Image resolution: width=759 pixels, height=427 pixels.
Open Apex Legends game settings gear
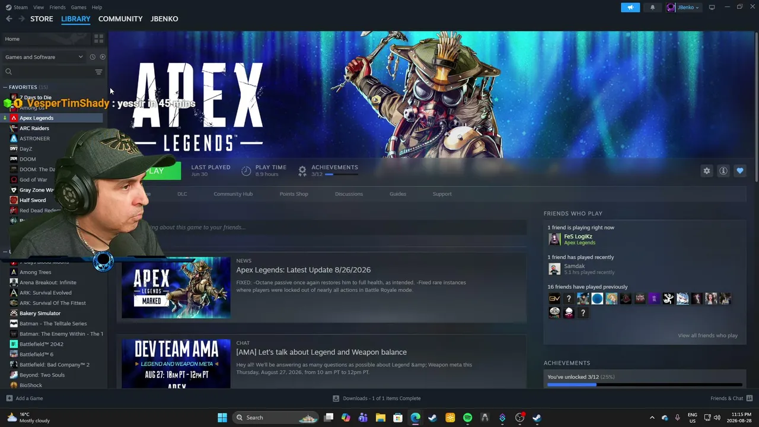pyautogui.click(x=706, y=171)
